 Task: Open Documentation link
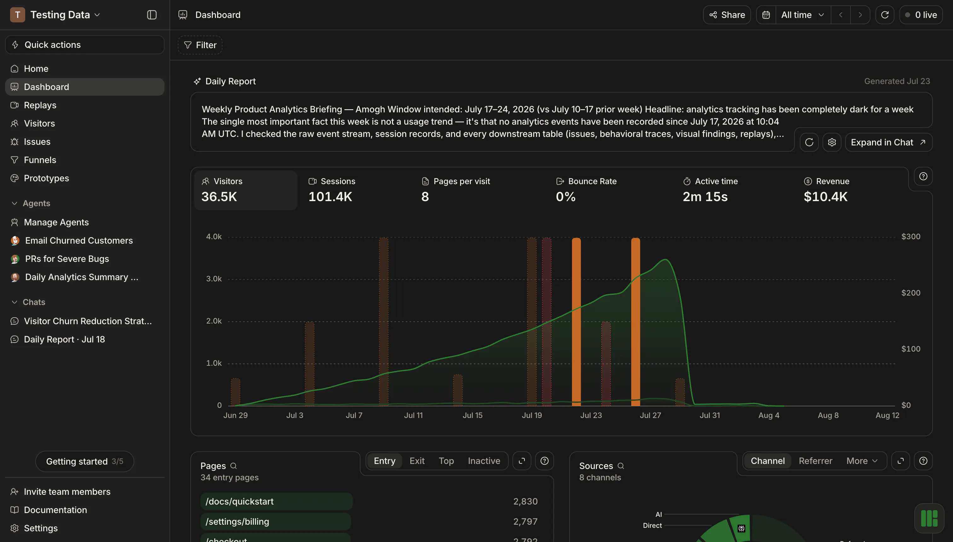[x=84, y=510]
